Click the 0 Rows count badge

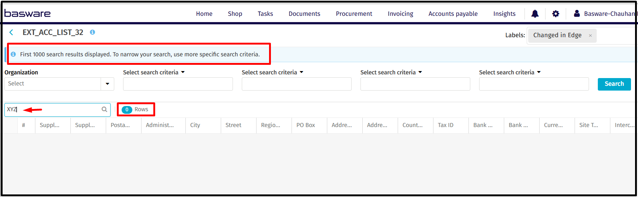135,109
